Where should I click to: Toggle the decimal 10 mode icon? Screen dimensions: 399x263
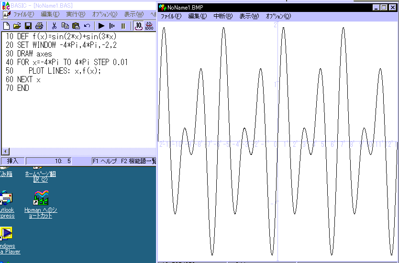[138, 26]
